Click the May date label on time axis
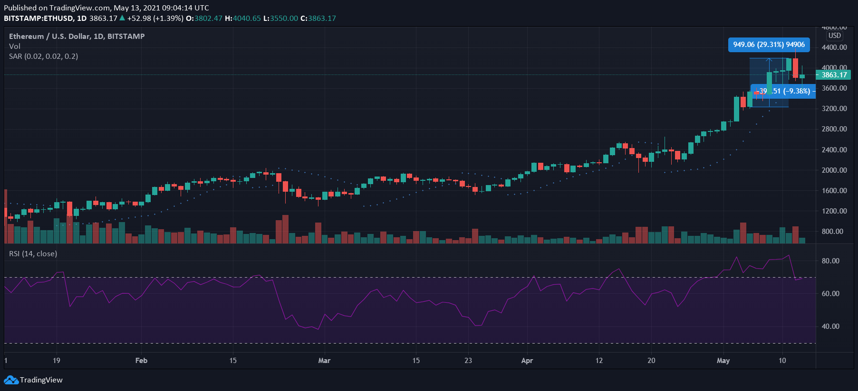This screenshot has width=858, height=391. click(723, 361)
